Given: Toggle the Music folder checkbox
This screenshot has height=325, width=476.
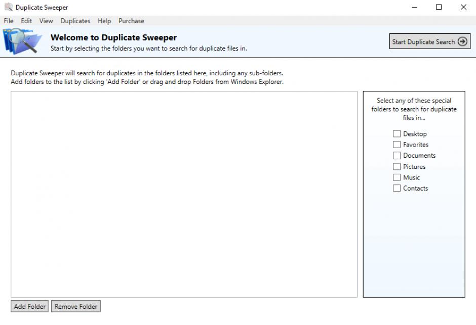Looking at the screenshot, I should 396,177.
